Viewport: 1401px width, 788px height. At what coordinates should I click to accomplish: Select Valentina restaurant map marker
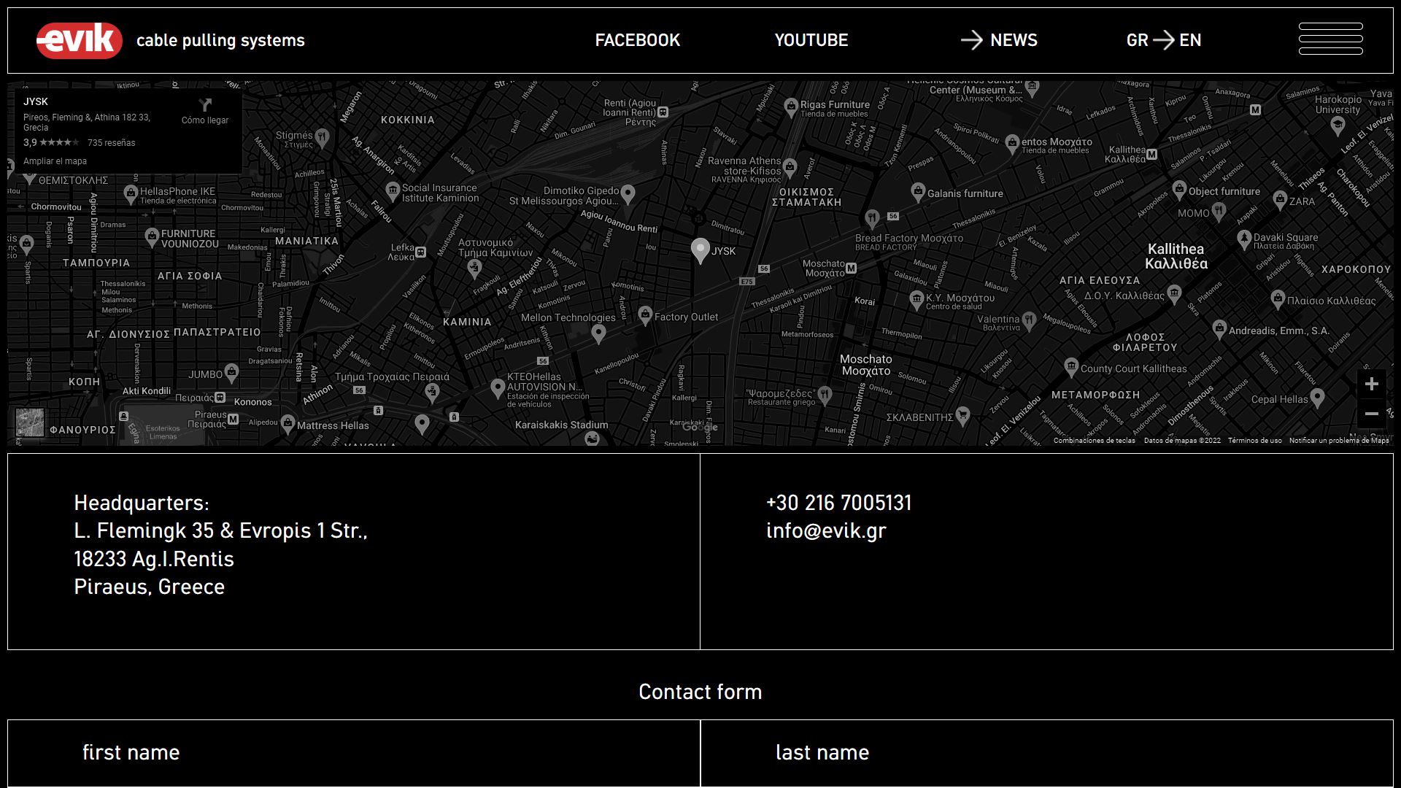pyautogui.click(x=1029, y=321)
